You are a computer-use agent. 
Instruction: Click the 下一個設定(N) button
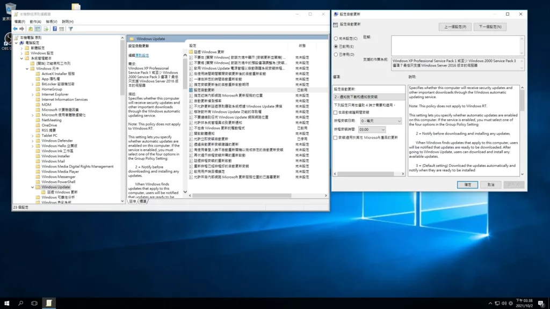pyautogui.click(x=490, y=27)
